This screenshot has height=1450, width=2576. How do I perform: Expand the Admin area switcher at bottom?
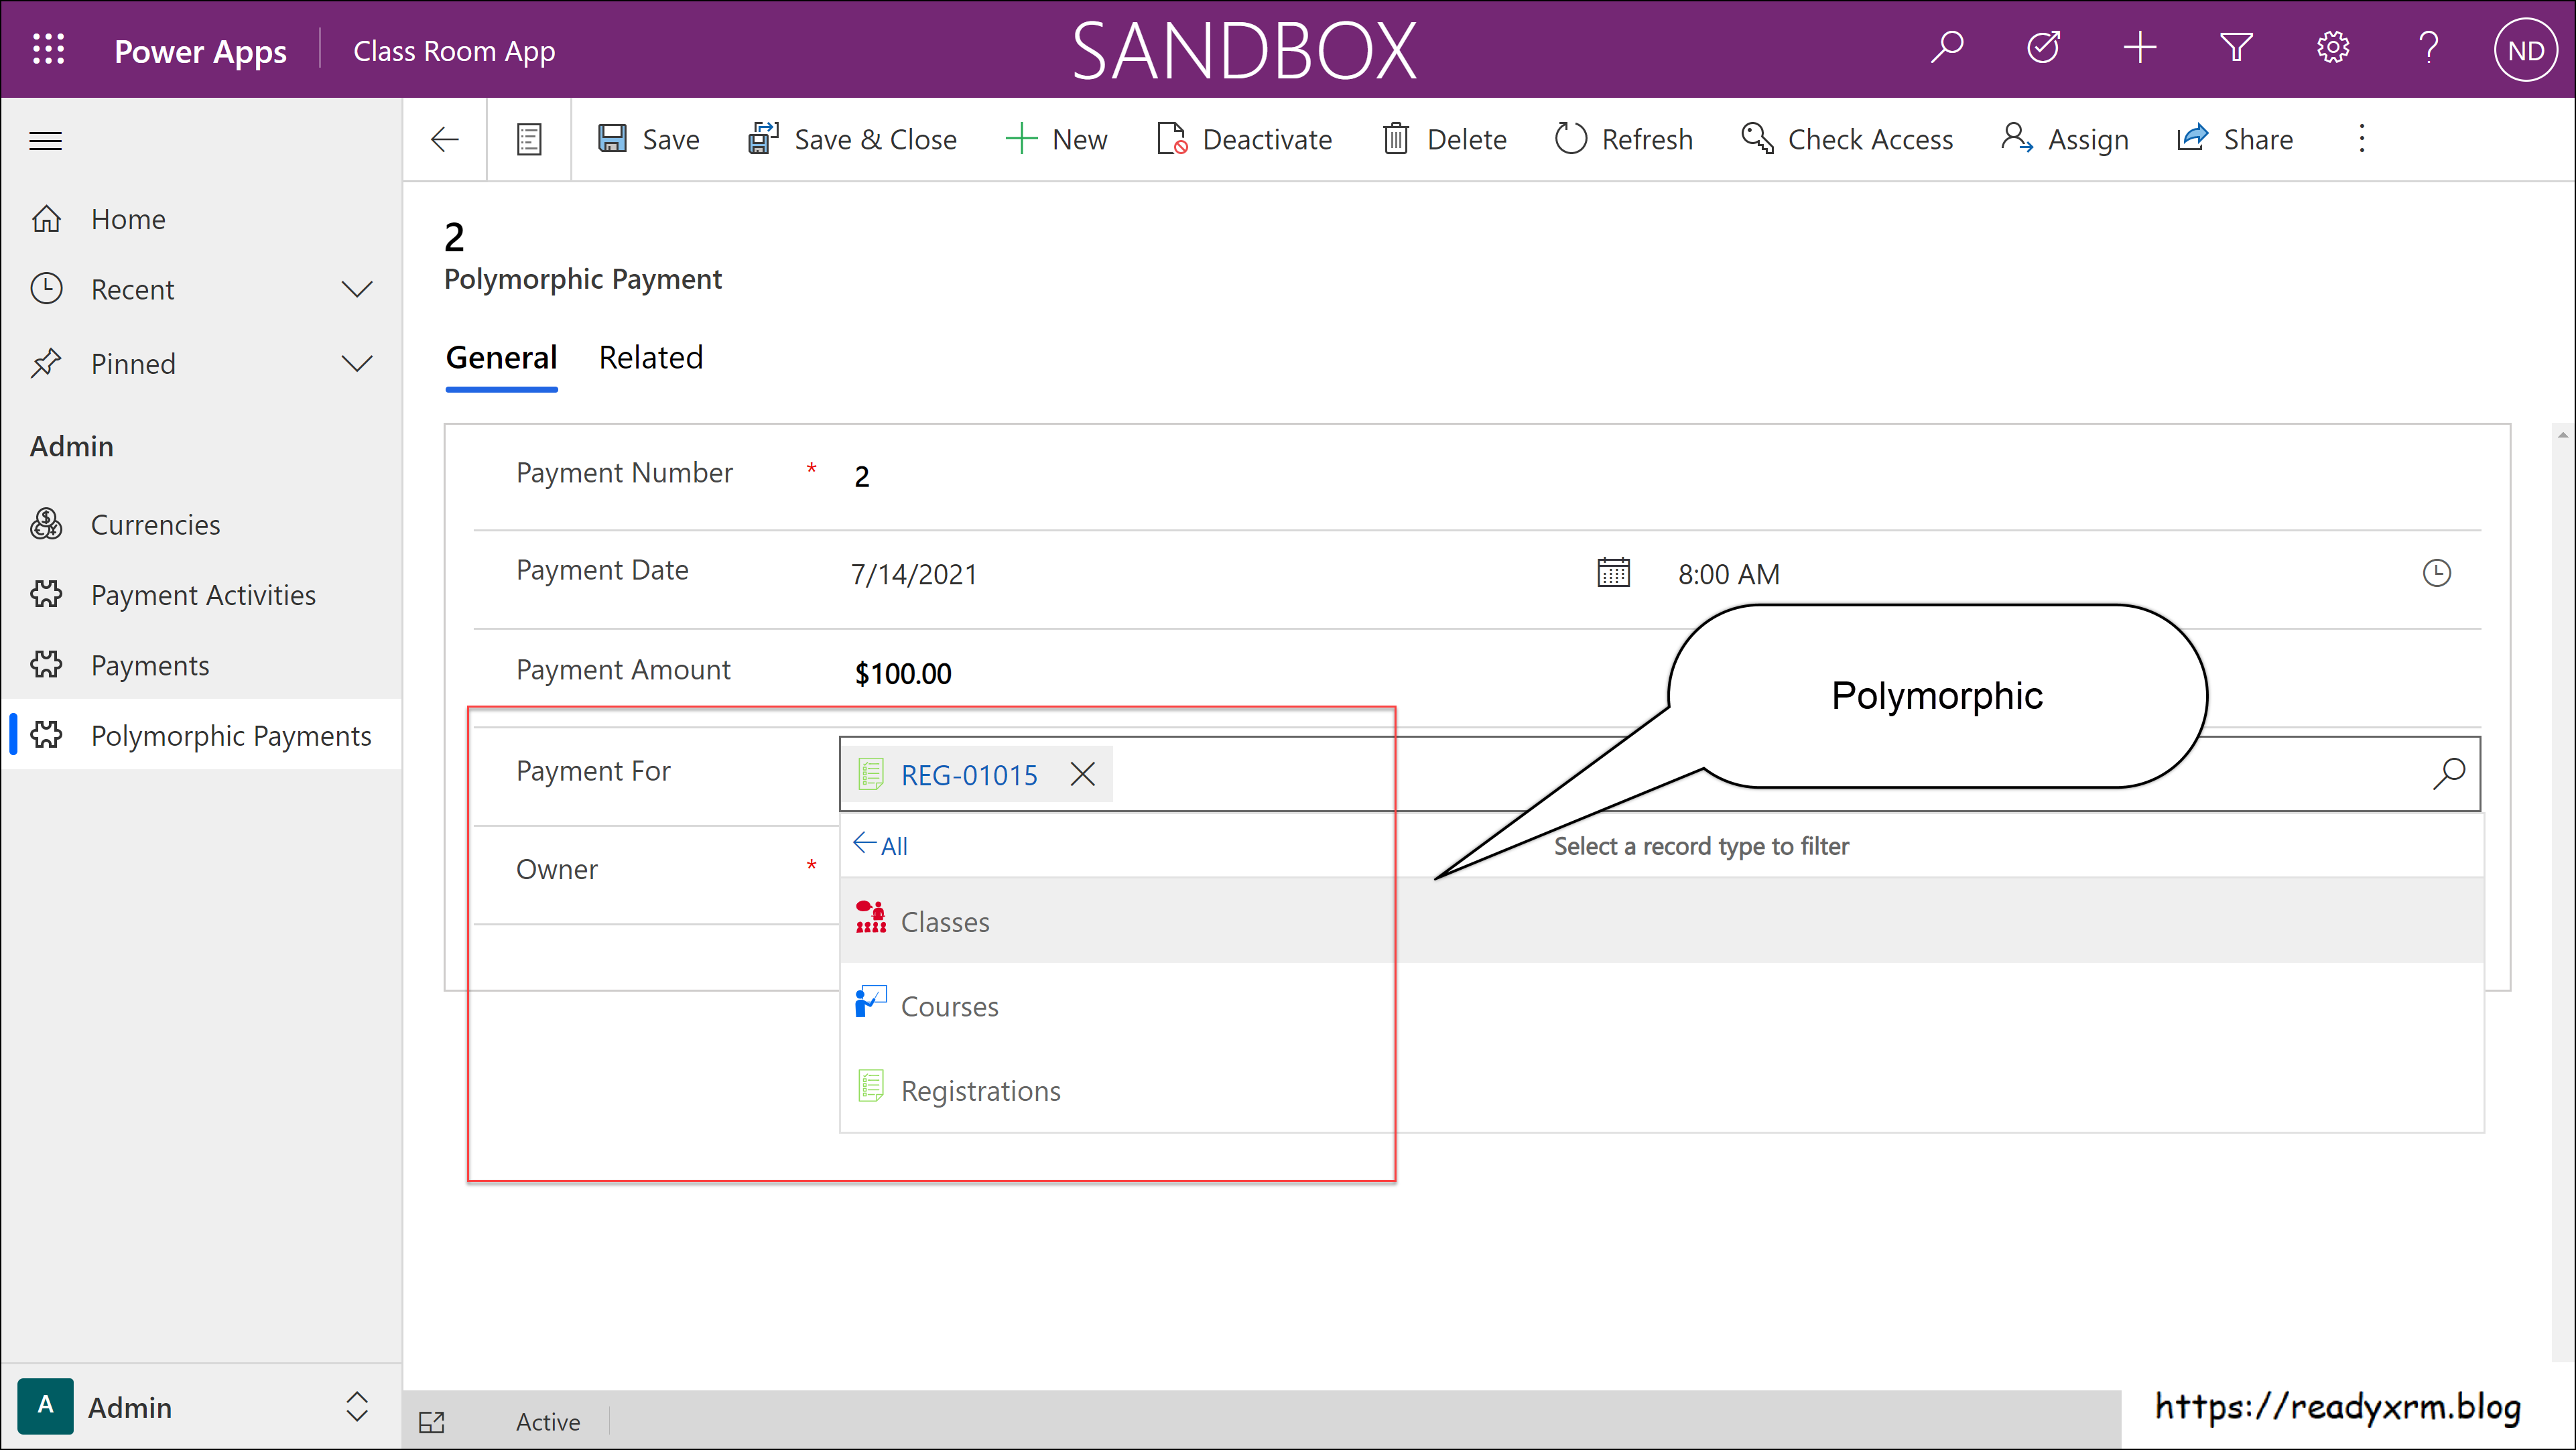(357, 1407)
